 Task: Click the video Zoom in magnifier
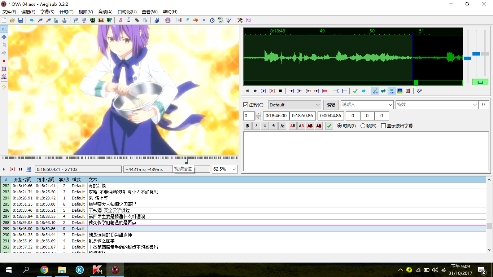(40, 20)
